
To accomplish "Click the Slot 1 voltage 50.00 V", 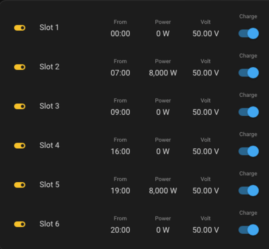I will point(205,34).
